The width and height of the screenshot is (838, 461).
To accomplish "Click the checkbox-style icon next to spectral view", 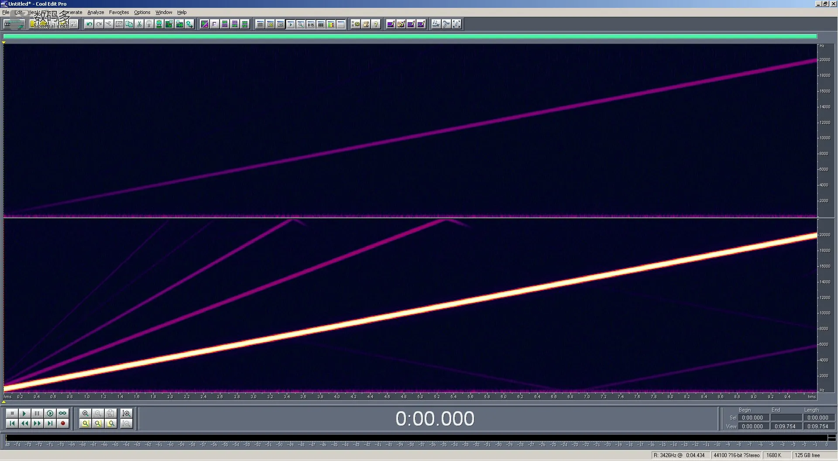I will click(x=215, y=24).
